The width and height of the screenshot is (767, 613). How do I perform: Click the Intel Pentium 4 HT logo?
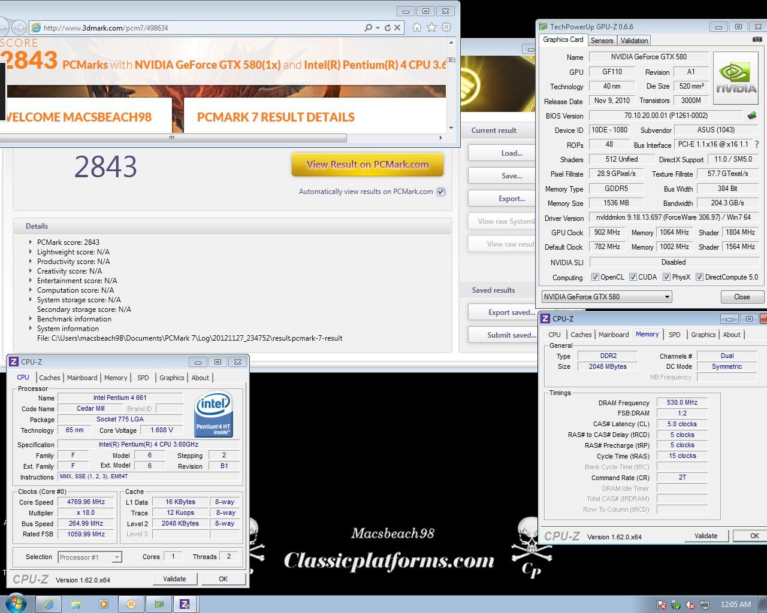tap(214, 414)
